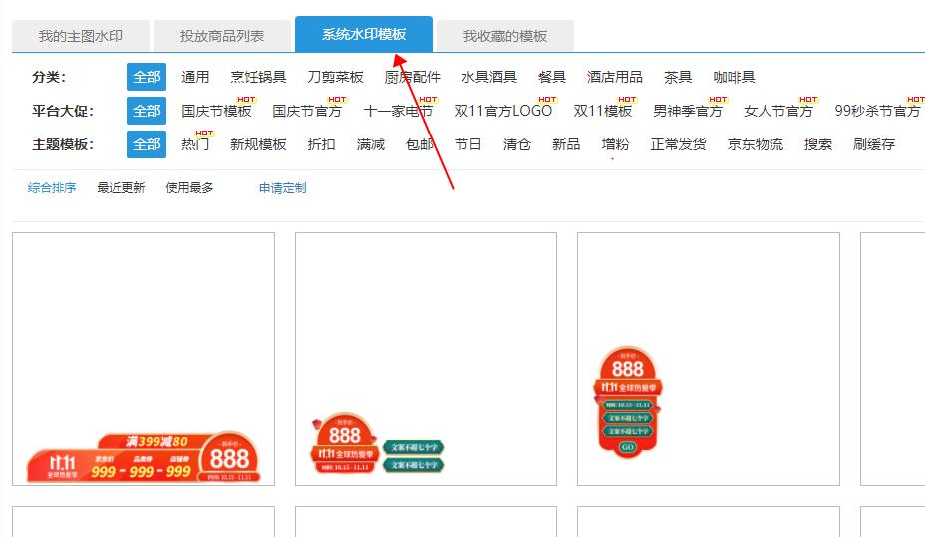Viewport: 925px width, 537px height.
Task: Choose 国庆节官方 promotion filter
Action: (x=307, y=111)
